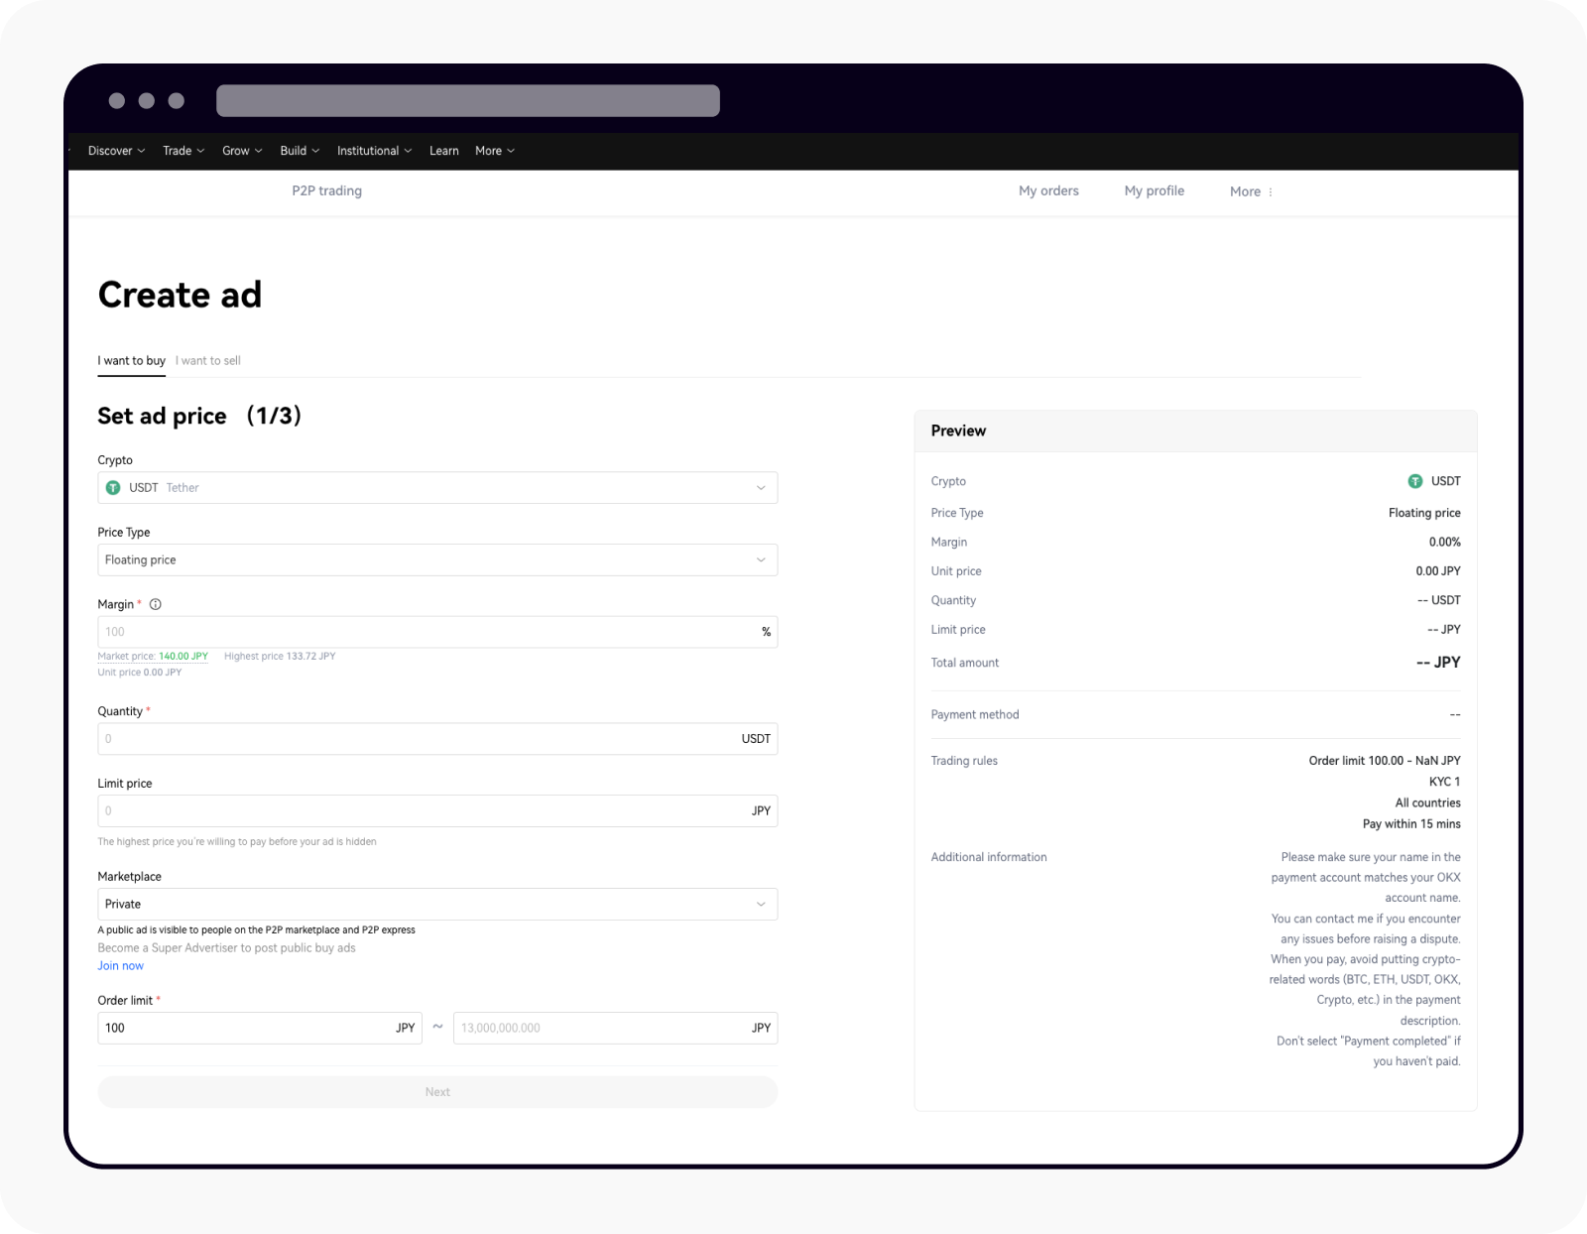Click the kebab menu icon beside More

coord(1272,191)
